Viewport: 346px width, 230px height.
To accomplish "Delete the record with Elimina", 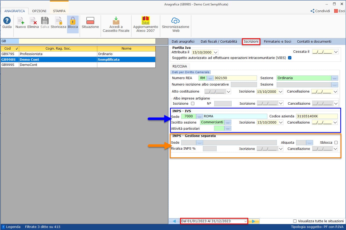I will (33, 23).
